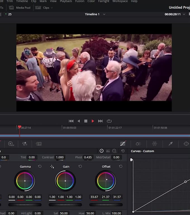Play the clip in reverse
190x215 pixels.
[79, 121]
